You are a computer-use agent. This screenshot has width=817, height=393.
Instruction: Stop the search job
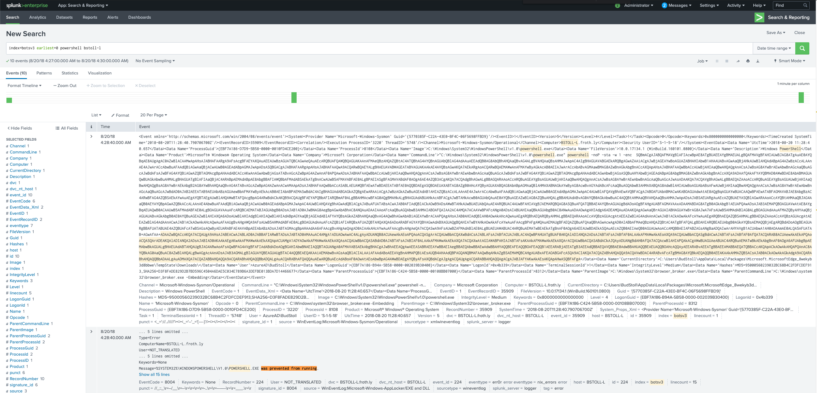[727, 61]
